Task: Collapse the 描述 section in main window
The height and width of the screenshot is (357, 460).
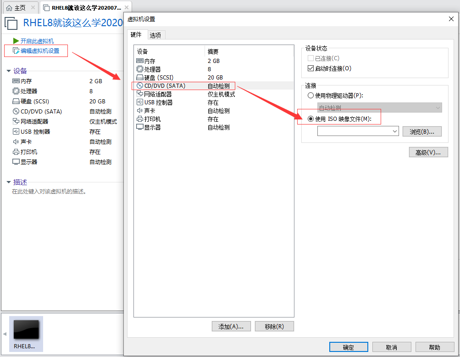Action: point(9,182)
